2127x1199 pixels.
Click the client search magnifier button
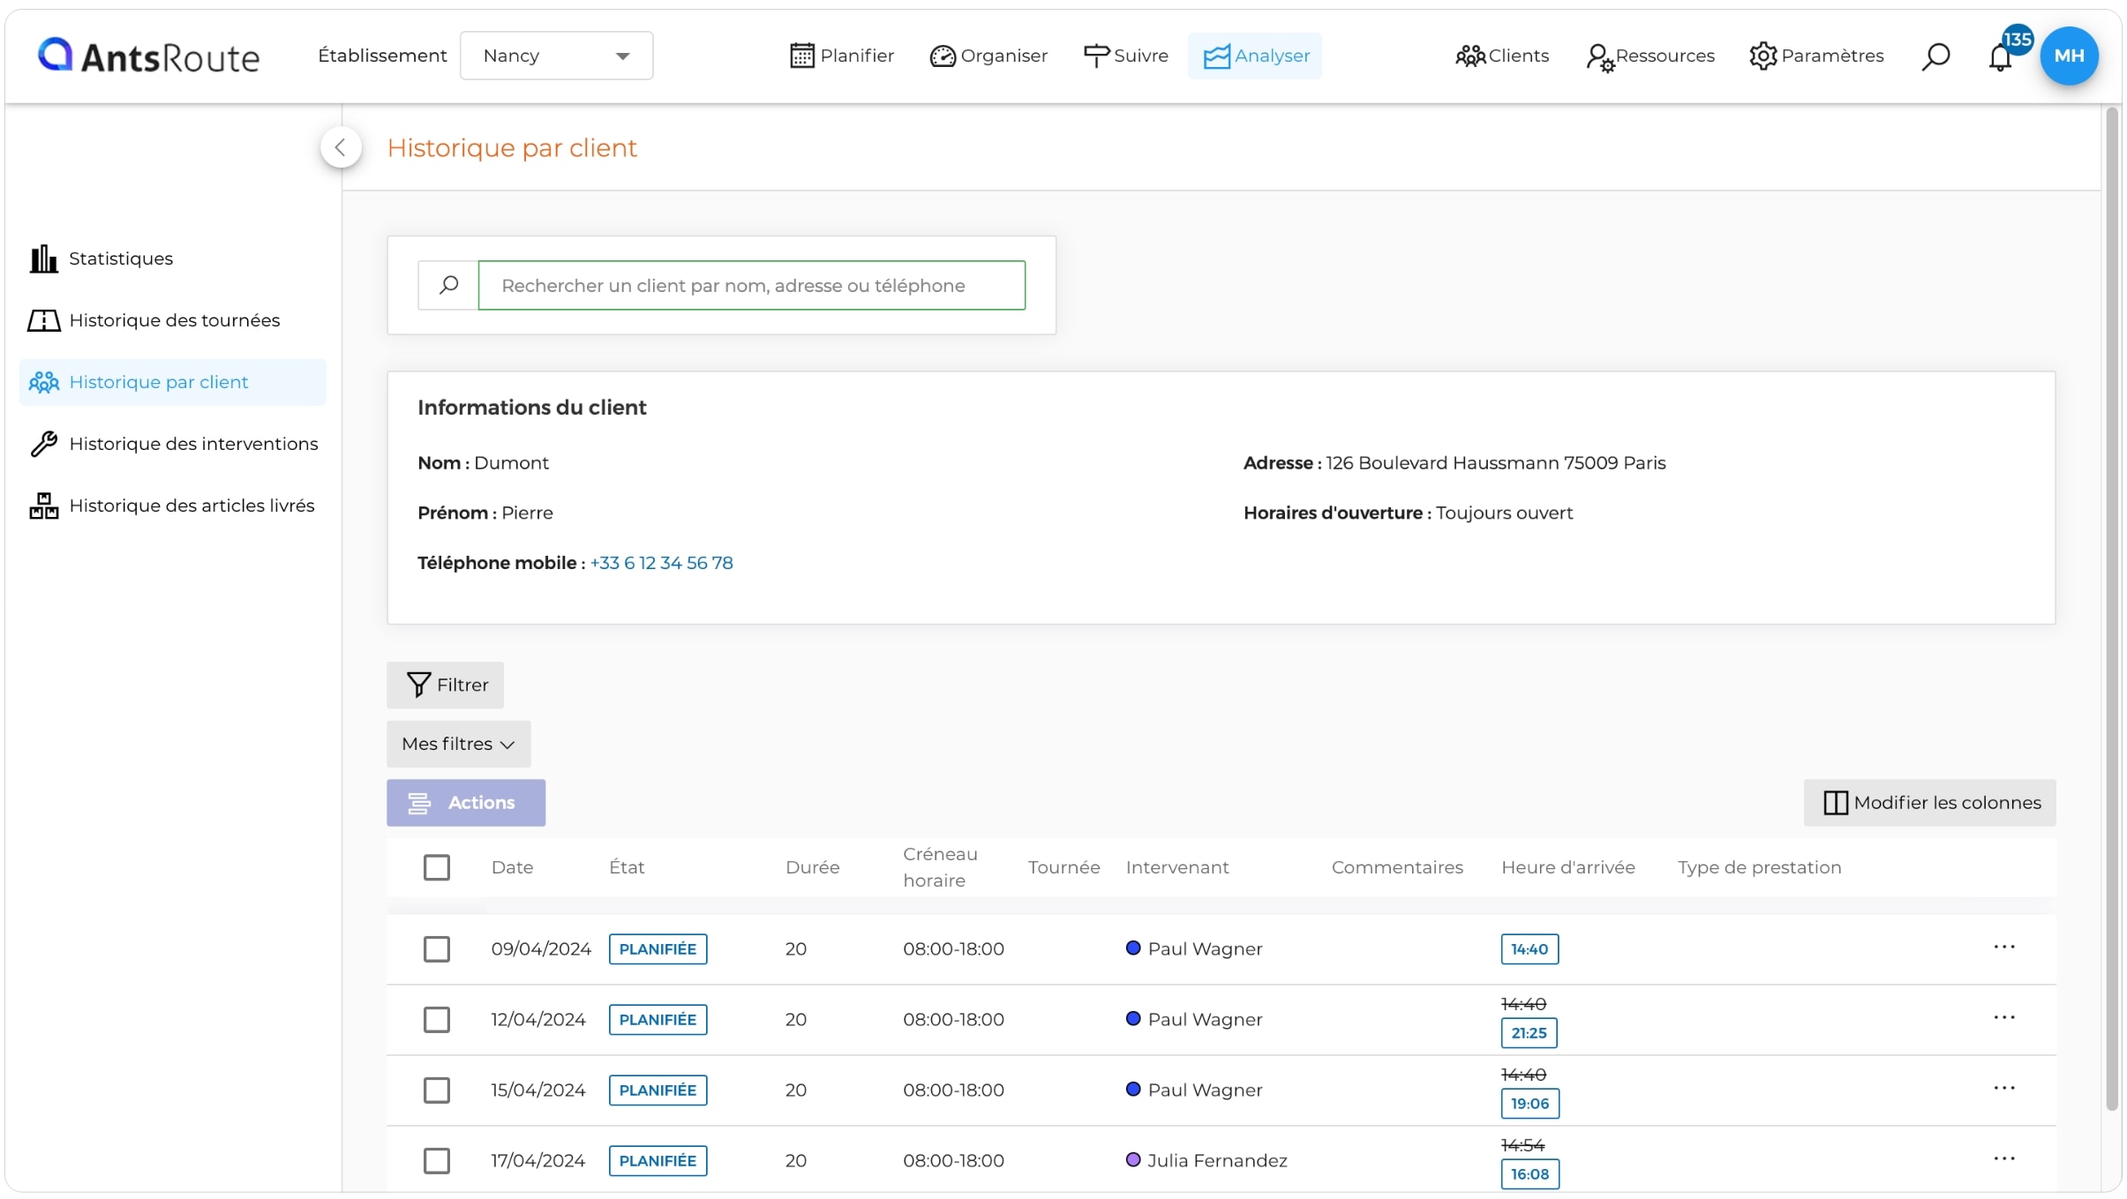[448, 285]
